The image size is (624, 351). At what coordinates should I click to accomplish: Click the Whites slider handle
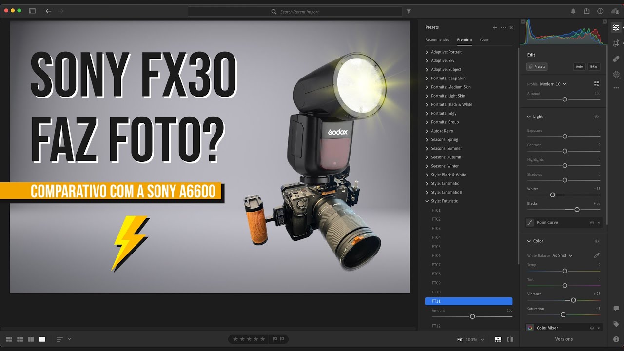pyautogui.click(x=553, y=195)
